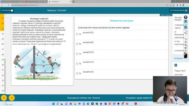The width and height of the screenshot is (189, 106).
Task: Bookmark page with star icon in address bar
Action: [x=173, y=5]
